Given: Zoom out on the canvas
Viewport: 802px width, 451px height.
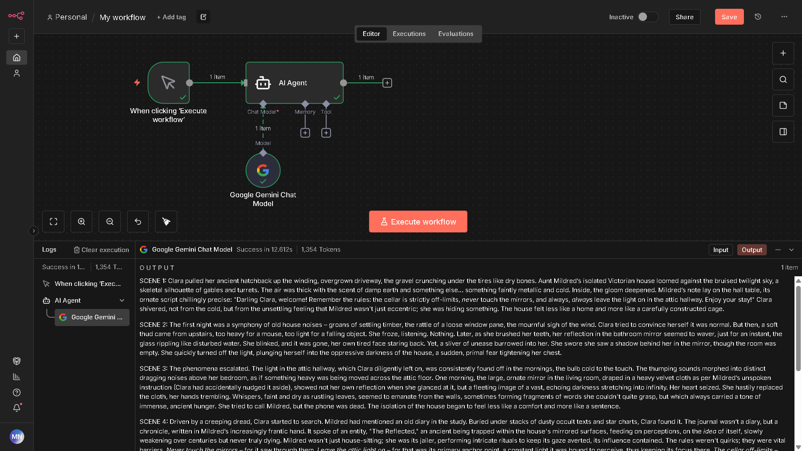Looking at the screenshot, I should (110, 222).
